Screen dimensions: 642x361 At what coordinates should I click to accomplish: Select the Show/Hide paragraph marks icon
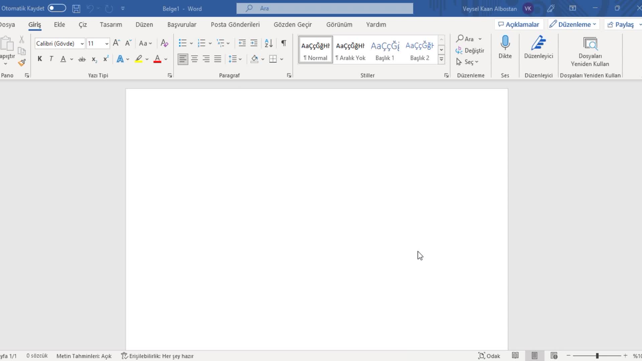(x=284, y=43)
